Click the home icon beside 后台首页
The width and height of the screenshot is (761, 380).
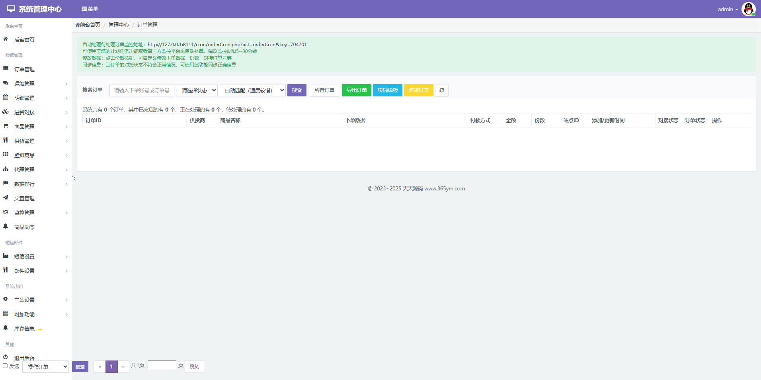[6, 39]
